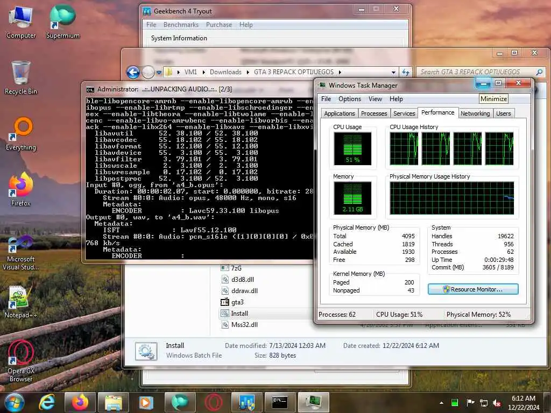
Task: Select the Recycle Bin desktop icon
Action: click(x=21, y=78)
